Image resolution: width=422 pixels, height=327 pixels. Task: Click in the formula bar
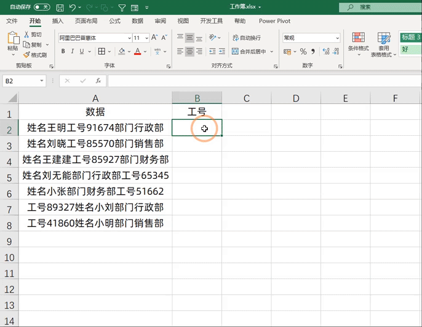pyautogui.click(x=265, y=81)
